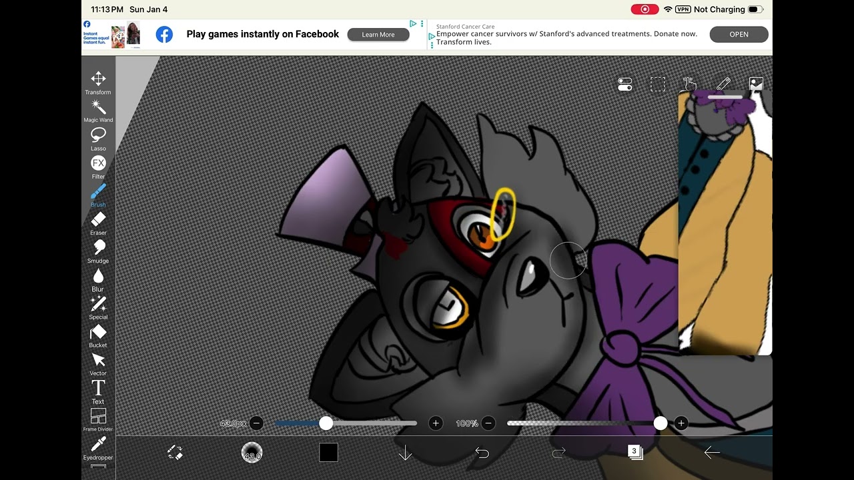Decrease opacity with minus button
The image size is (854, 480).
coord(488,423)
